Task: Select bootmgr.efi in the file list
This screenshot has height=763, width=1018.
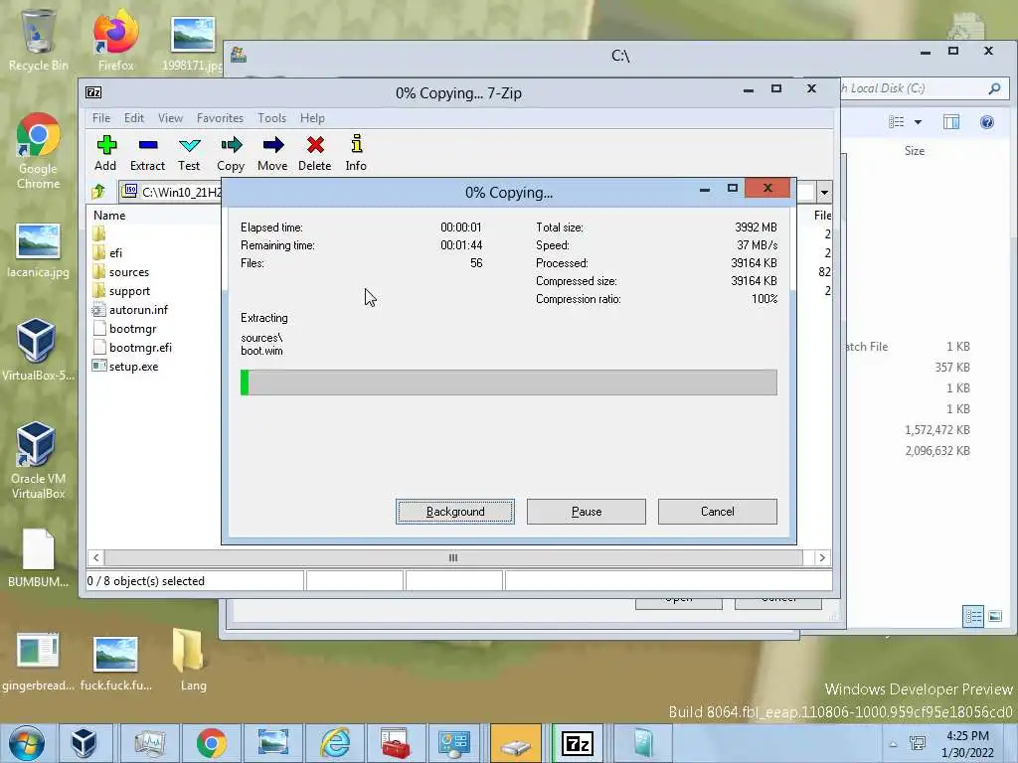Action: (x=140, y=347)
